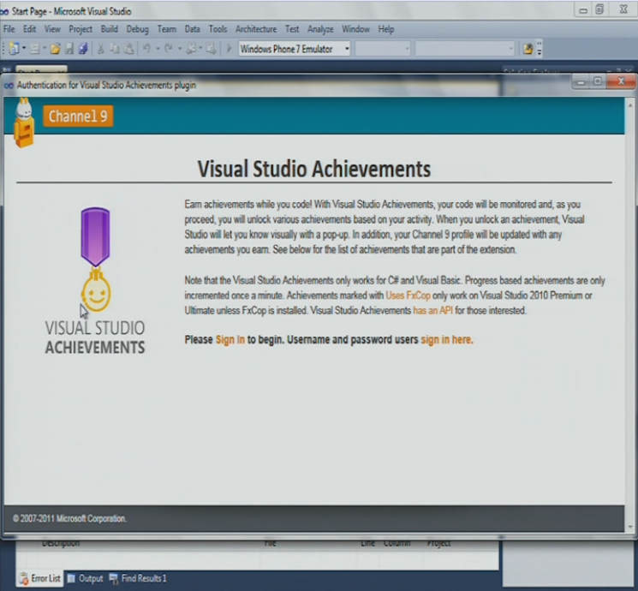Click the Redo arrow icon

pos(169,49)
